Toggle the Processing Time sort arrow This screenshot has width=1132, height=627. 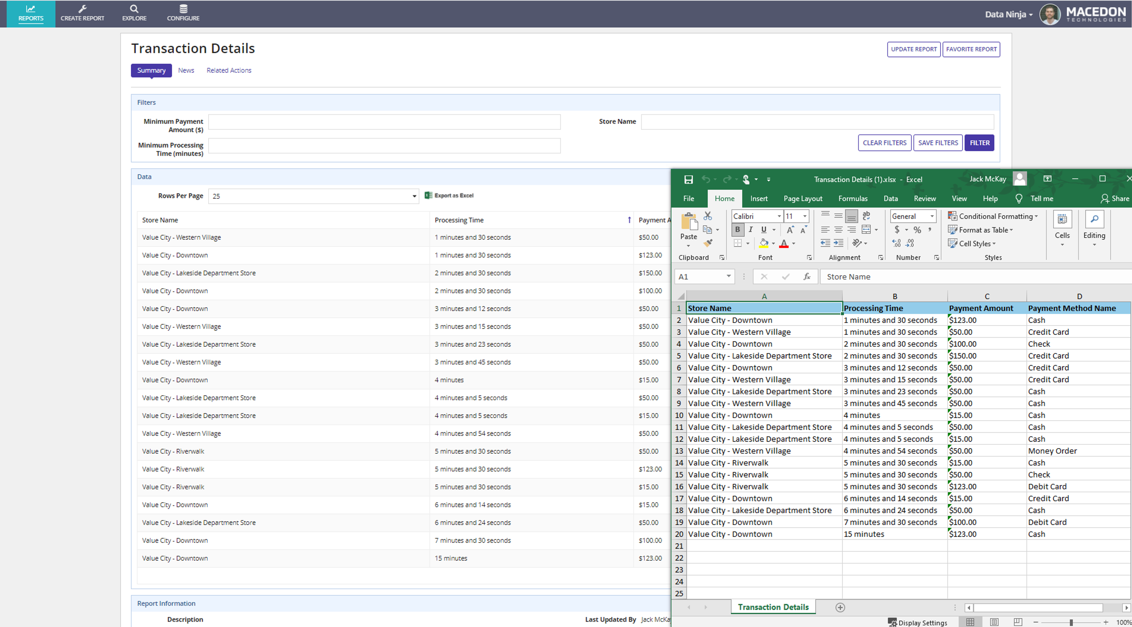pos(629,220)
